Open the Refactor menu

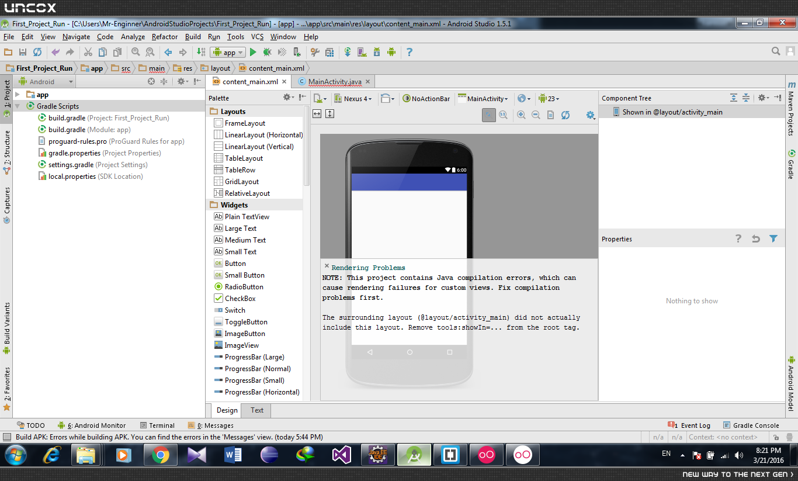tap(165, 37)
